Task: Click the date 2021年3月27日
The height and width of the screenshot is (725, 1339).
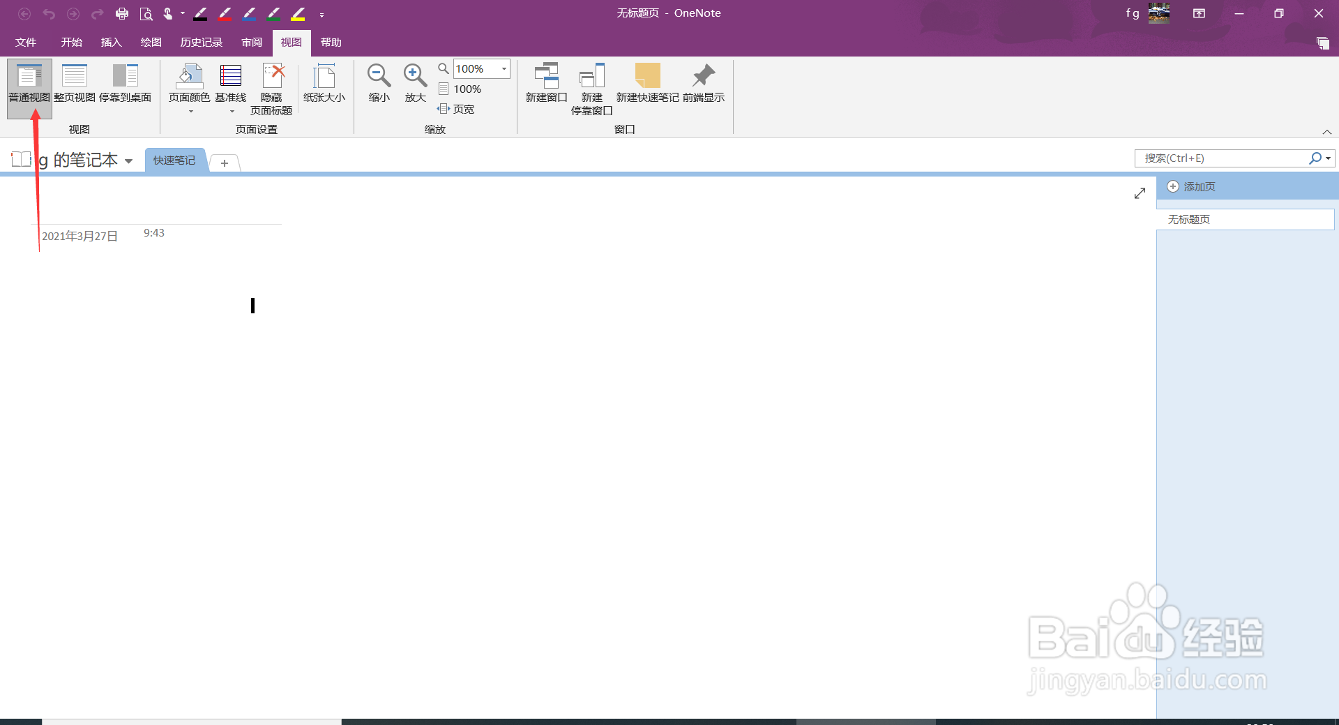Action: click(80, 237)
